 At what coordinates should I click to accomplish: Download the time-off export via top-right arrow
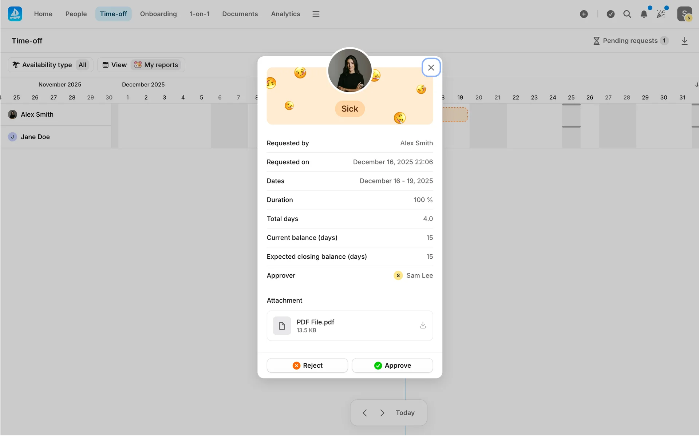coord(684,41)
